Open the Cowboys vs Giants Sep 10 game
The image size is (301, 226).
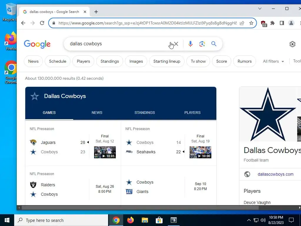(169, 185)
